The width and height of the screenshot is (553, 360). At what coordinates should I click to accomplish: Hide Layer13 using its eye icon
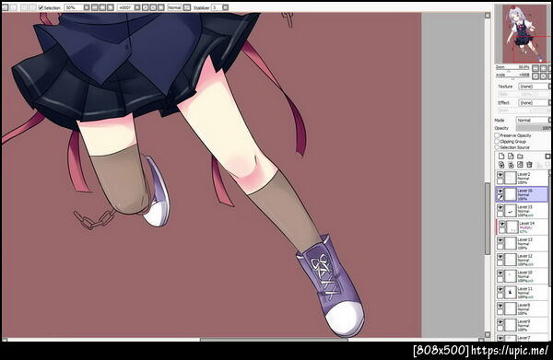pos(500,240)
